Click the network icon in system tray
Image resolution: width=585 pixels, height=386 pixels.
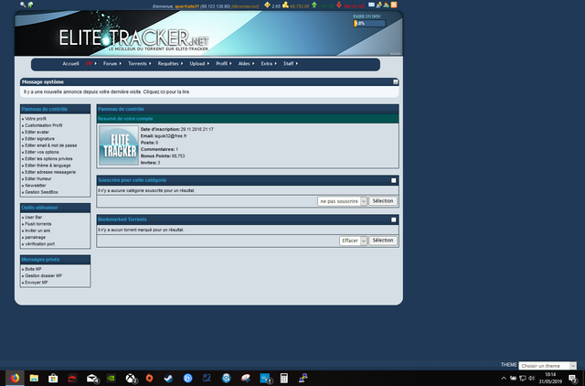pyautogui.click(x=522, y=378)
